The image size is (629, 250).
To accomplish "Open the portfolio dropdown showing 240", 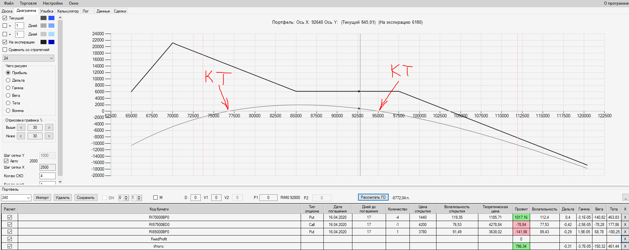I will tap(16, 198).
